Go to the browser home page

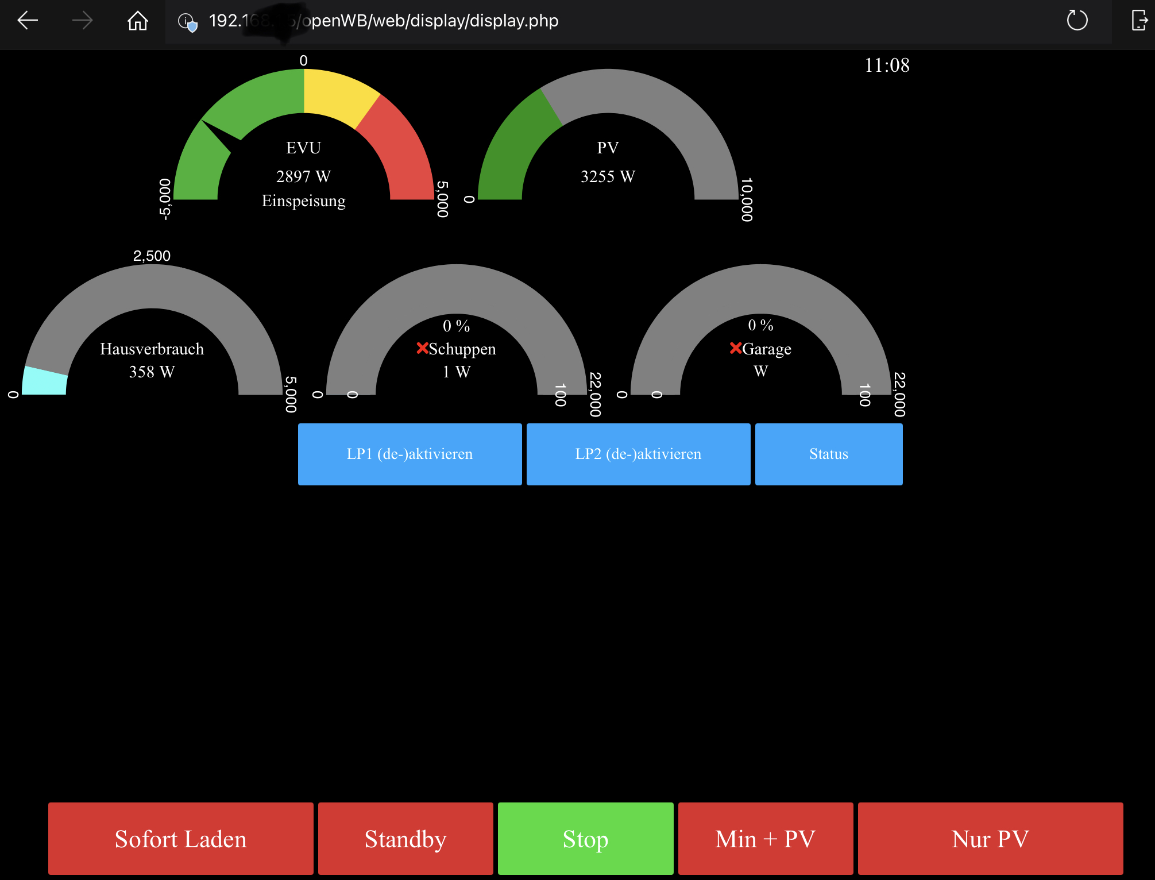pyautogui.click(x=137, y=21)
